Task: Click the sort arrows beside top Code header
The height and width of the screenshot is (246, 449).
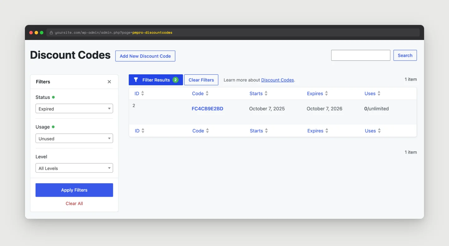Action: (x=207, y=93)
